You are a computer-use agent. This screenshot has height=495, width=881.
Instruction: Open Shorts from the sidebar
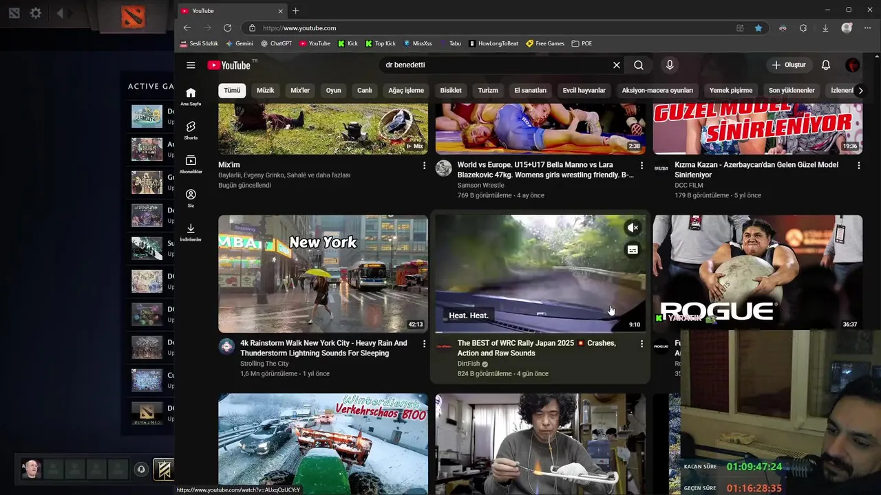coord(191,131)
